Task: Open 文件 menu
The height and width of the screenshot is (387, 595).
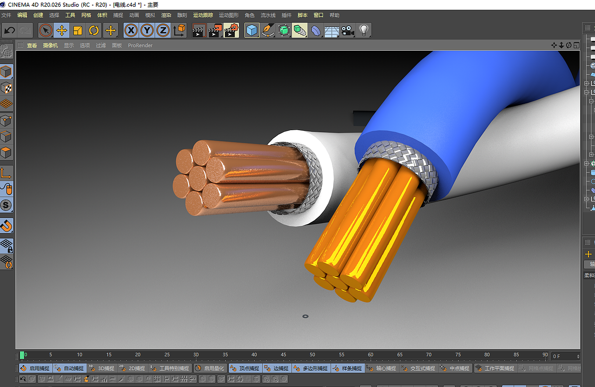Action: [6, 15]
